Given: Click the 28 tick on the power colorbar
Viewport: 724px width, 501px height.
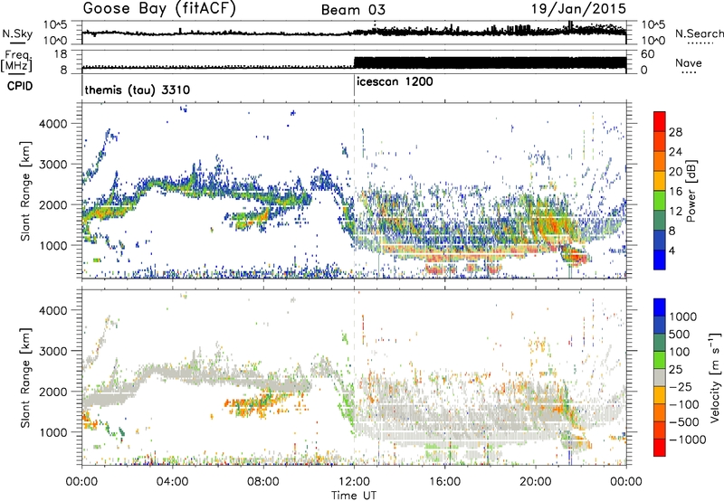Looking at the screenshot, I should click(x=675, y=132).
